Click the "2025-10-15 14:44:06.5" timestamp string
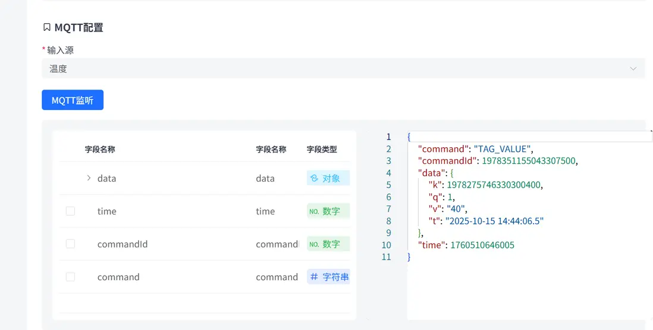Image resolution: width=653 pixels, height=330 pixels. [495, 221]
